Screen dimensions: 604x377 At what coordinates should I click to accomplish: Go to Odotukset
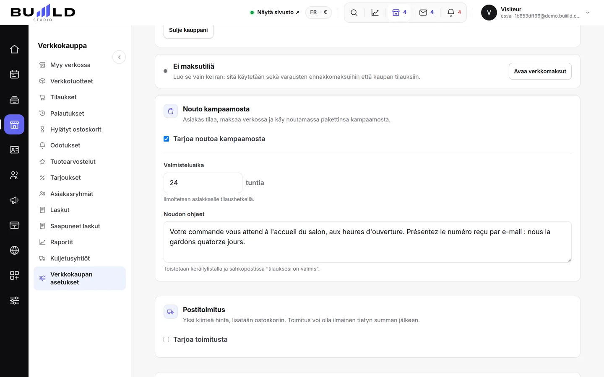coord(80,145)
